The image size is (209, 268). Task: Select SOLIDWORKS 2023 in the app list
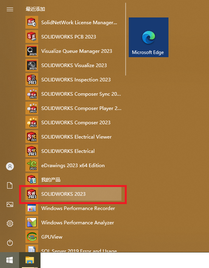click(x=74, y=194)
